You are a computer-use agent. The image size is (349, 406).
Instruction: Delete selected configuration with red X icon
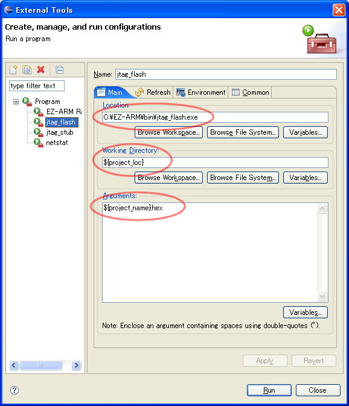(x=40, y=69)
